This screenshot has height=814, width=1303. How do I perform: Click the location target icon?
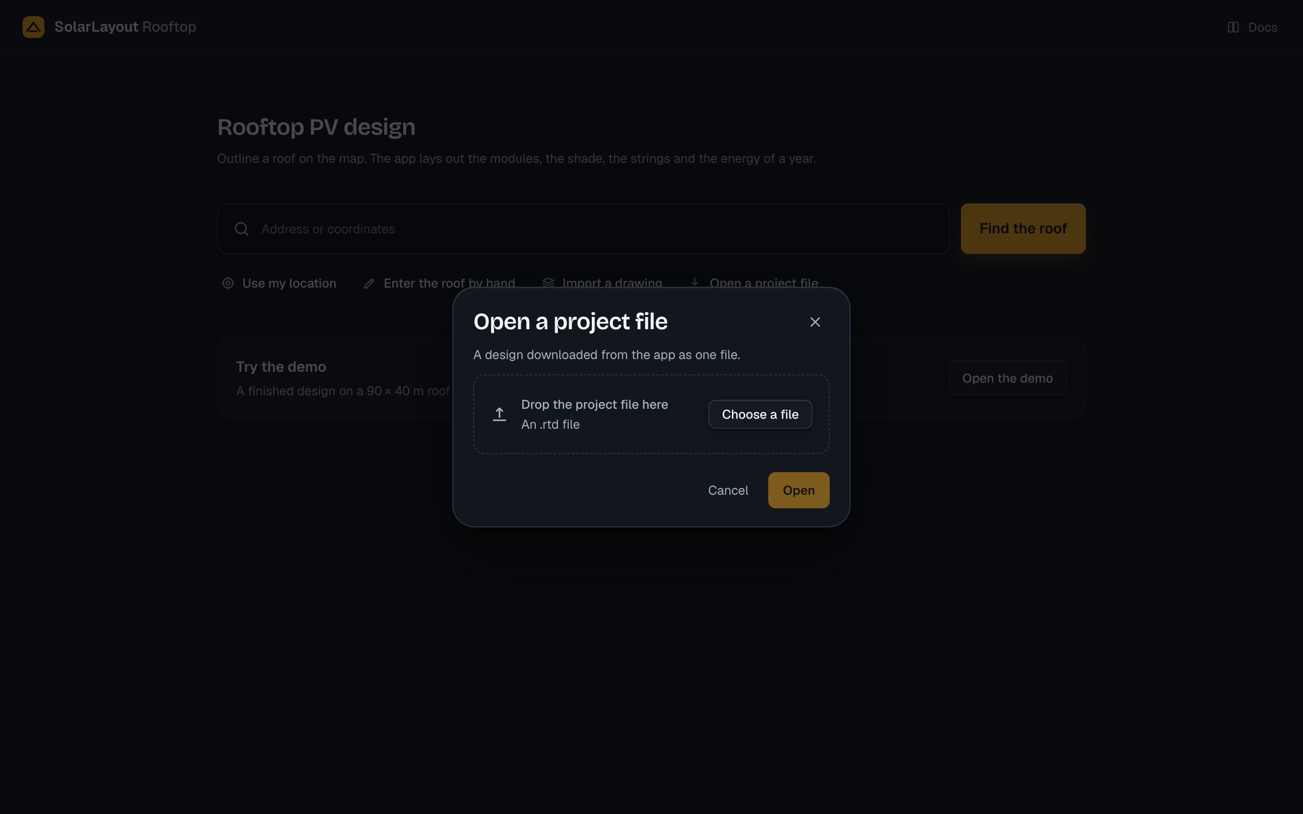(x=228, y=283)
